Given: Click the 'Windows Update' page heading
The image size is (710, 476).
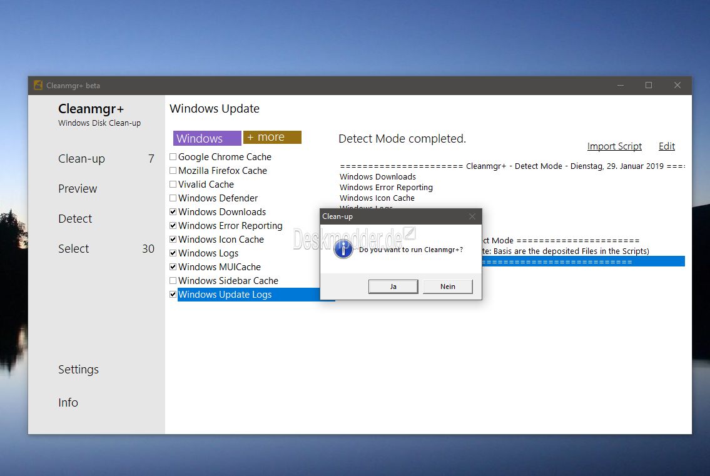Looking at the screenshot, I should click(x=215, y=109).
